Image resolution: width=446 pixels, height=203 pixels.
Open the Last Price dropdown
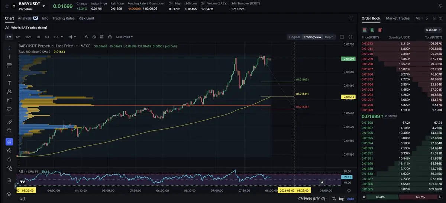tap(125, 37)
